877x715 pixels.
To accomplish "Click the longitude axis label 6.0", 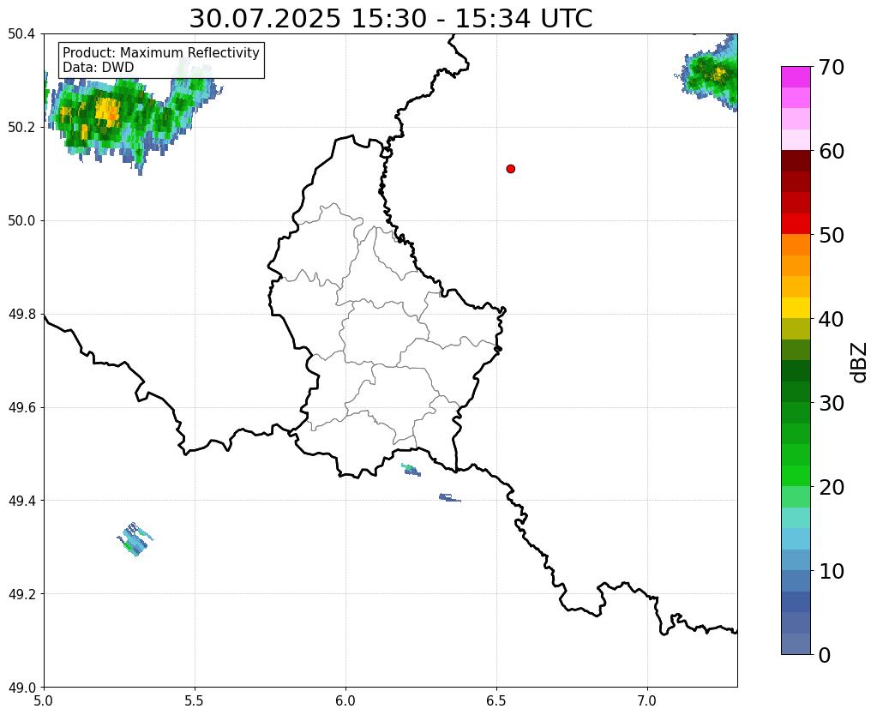I will 345,701.
